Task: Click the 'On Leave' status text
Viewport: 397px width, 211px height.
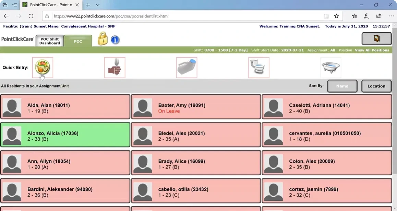Action: 169,111
